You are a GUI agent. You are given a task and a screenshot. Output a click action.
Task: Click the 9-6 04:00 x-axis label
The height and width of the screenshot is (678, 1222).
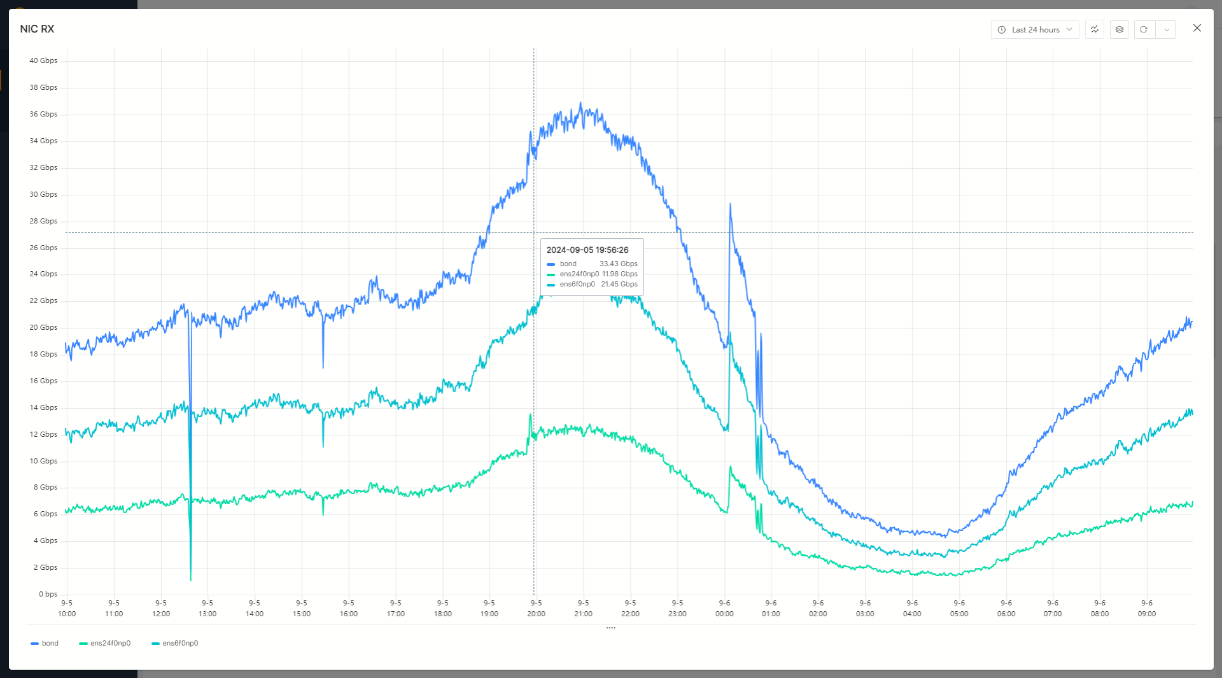point(912,609)
